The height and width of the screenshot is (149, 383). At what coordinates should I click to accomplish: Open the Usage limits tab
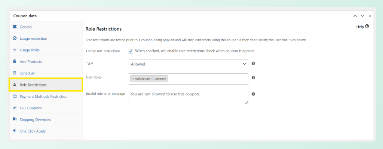pos(46,50)
